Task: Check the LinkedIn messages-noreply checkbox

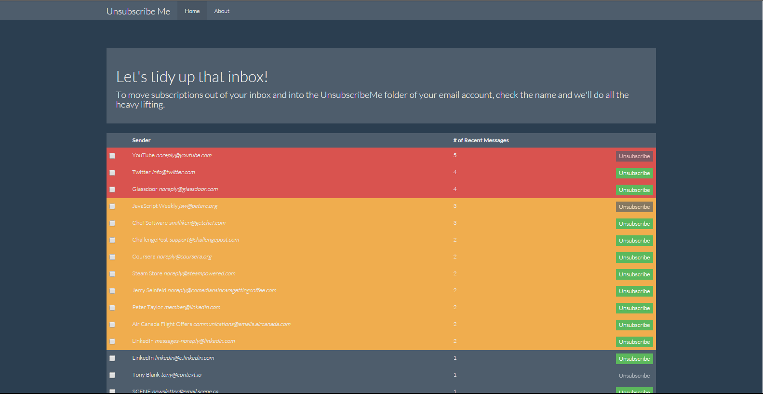Action: (112, 341)
